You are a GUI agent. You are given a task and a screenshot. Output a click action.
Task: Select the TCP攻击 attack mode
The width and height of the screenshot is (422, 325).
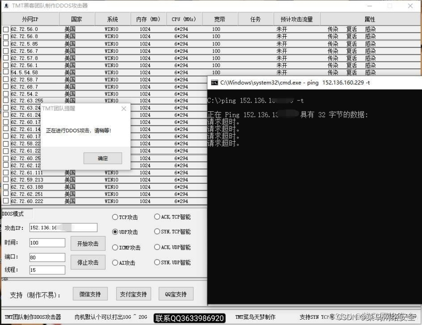point(115,217)
